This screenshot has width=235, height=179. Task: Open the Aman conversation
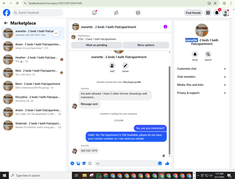(x=33, y=46)
